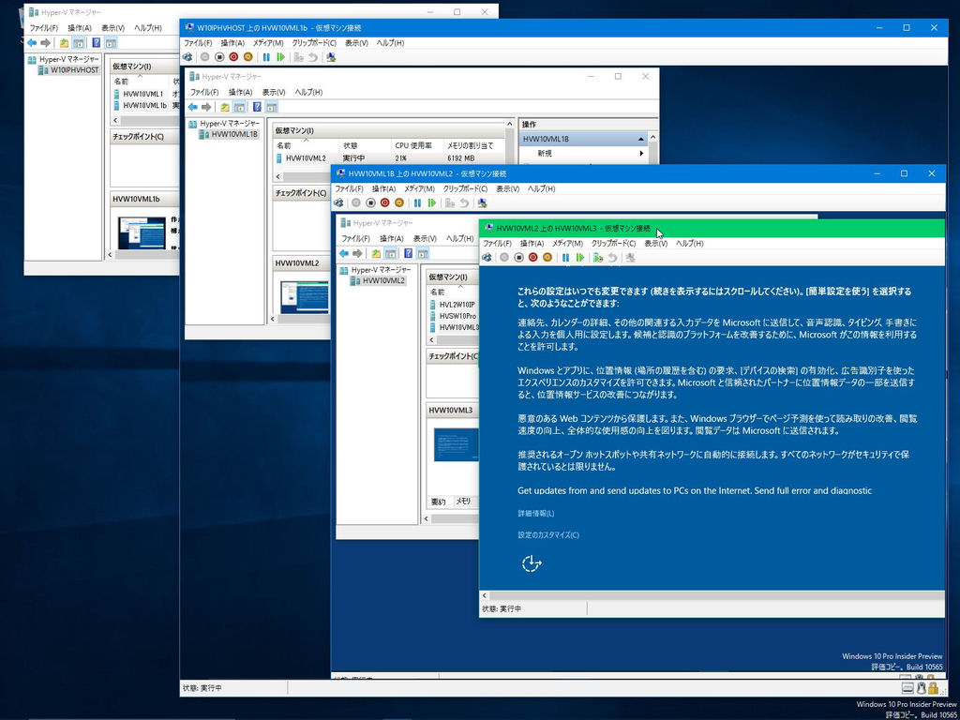Reset HVW10VML1b using the green play icon
The height and width of the screenshot is (720, 960).
tap(280, 57)
